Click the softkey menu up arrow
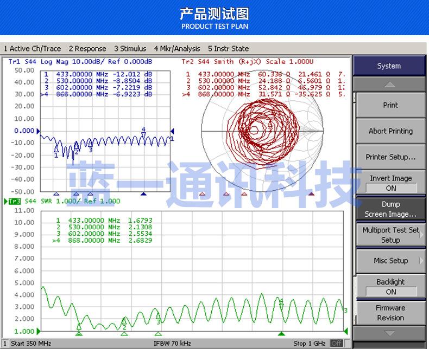 [389, 85]
